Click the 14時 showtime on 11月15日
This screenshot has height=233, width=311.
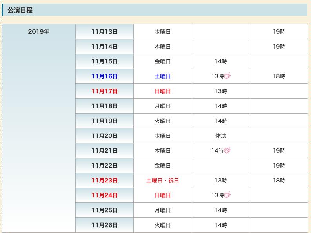click(221, 61)
